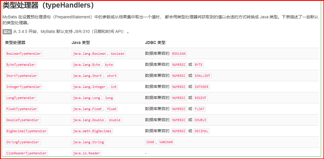Click NUMERIC in the LongTypeHandler row
Image resolution: width=324 pixels, height=159 pixels.
click(179, 98)
